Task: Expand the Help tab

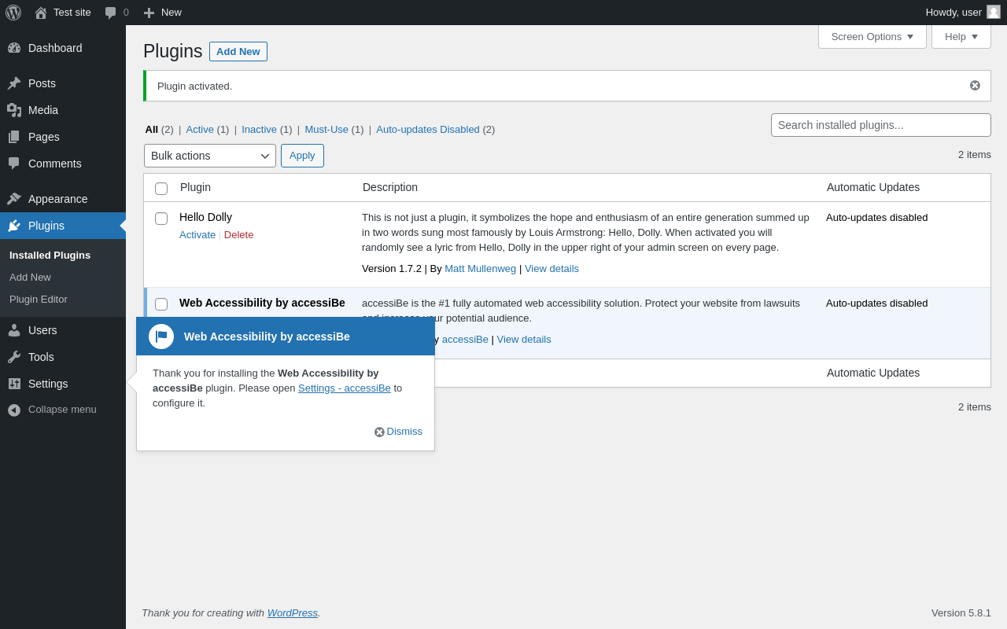Action: pos(961,36)
